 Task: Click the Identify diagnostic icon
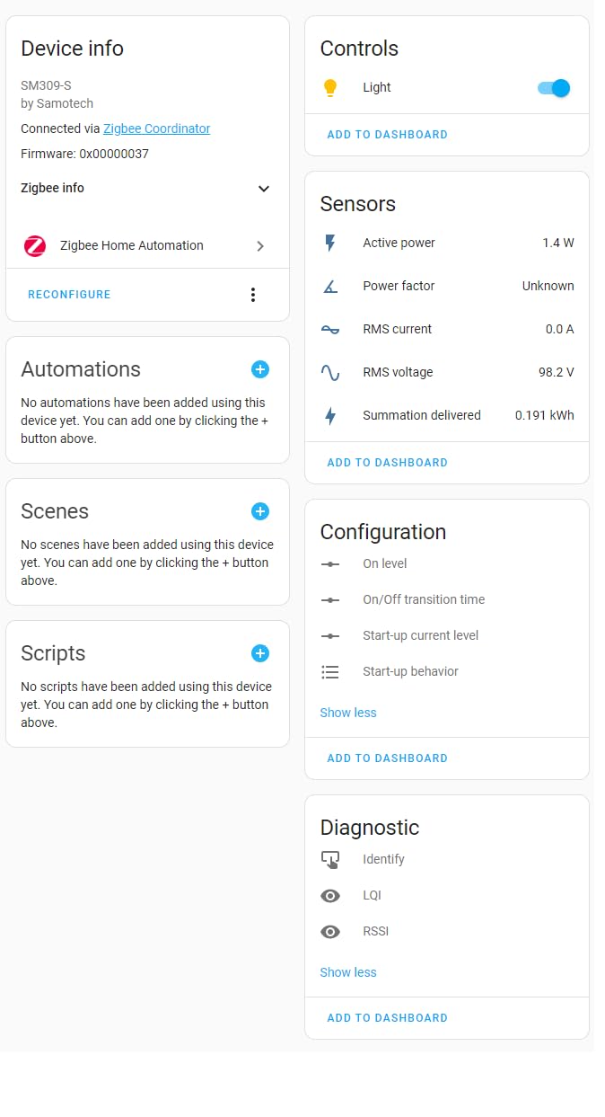pyautogui.click(x=330, y=860)
